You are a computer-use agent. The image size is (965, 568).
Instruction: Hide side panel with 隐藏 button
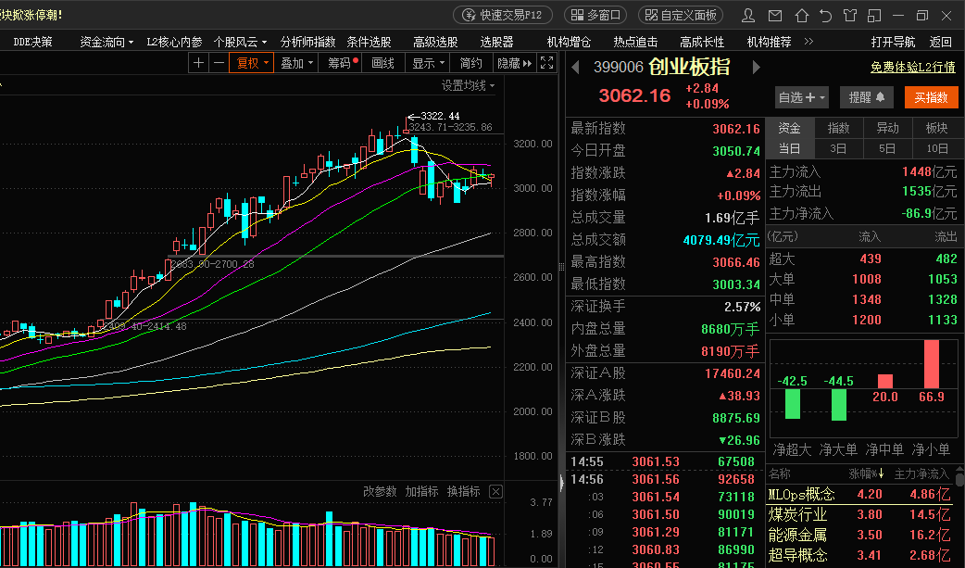pos(515,63)
